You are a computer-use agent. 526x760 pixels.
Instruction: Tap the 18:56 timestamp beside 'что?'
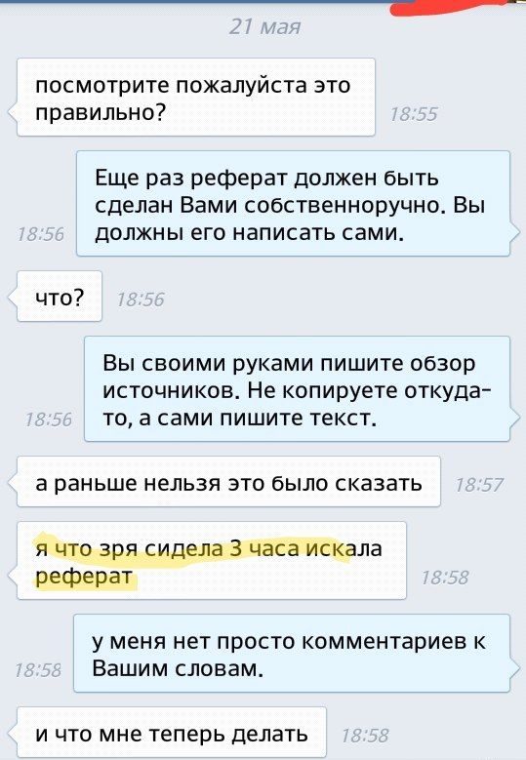click(x=141, y=300)
